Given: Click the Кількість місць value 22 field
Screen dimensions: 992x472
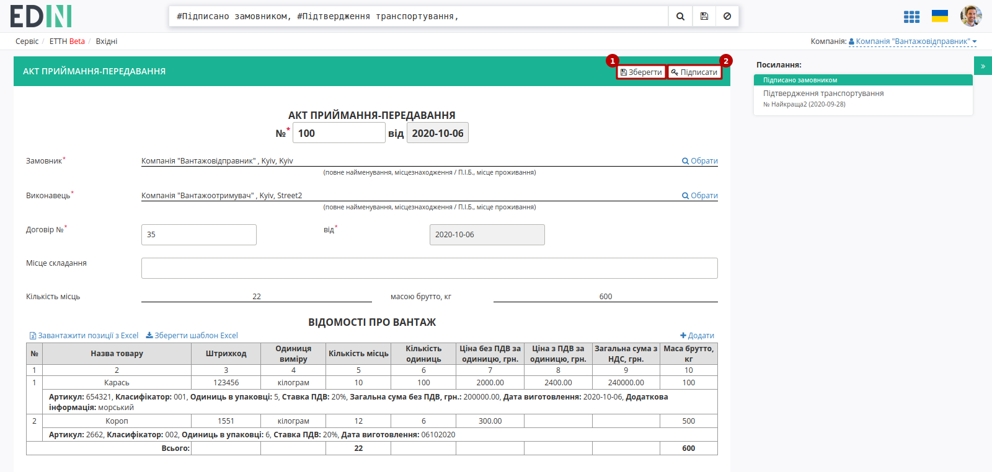Looking at the screenshot, I should (257, 297).
